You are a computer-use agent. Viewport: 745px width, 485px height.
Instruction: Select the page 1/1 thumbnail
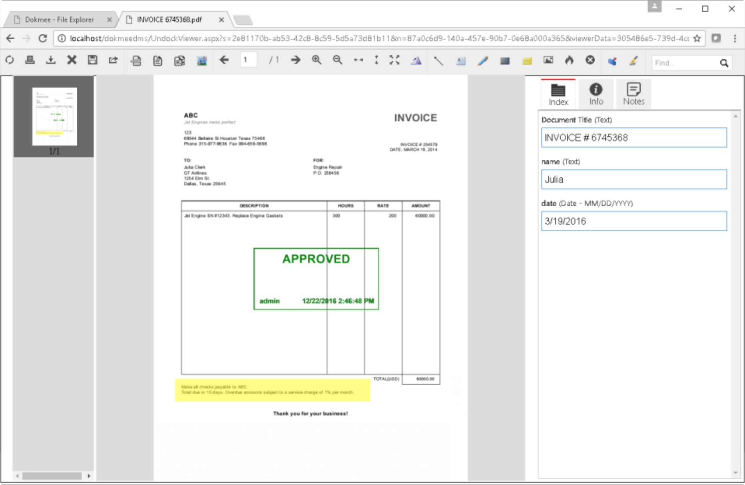tap(54, 117)
